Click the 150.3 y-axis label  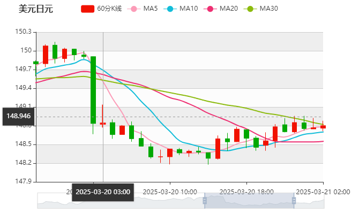[x=23, y=32]
